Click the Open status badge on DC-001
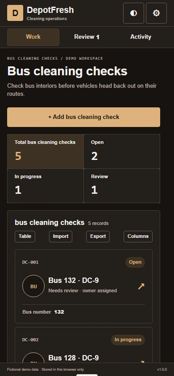This screenshot has width=174, height=376. click(x=135, y=262)
